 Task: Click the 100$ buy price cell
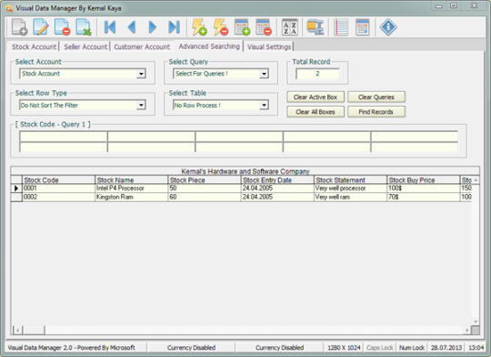click(x=423, y=189)
